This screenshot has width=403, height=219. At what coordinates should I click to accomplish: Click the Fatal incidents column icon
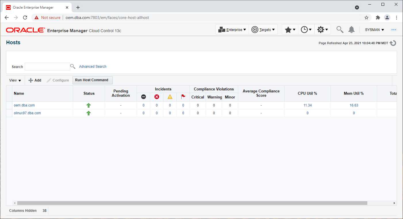click(x=144, y=97)
